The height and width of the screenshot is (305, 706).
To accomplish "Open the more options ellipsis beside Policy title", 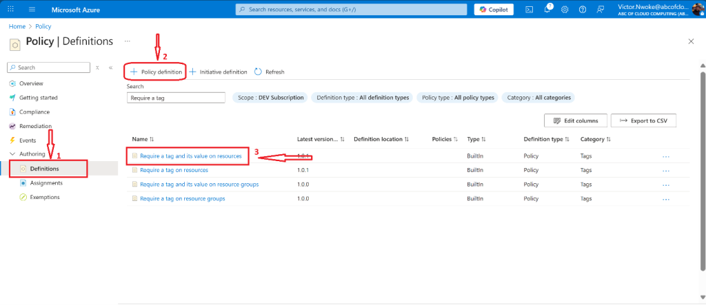I will coord(128,41).
